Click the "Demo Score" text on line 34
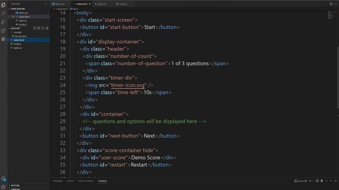The height and width of the screenshot is (190, 339). pyautogui.click(x=146, y=157)
